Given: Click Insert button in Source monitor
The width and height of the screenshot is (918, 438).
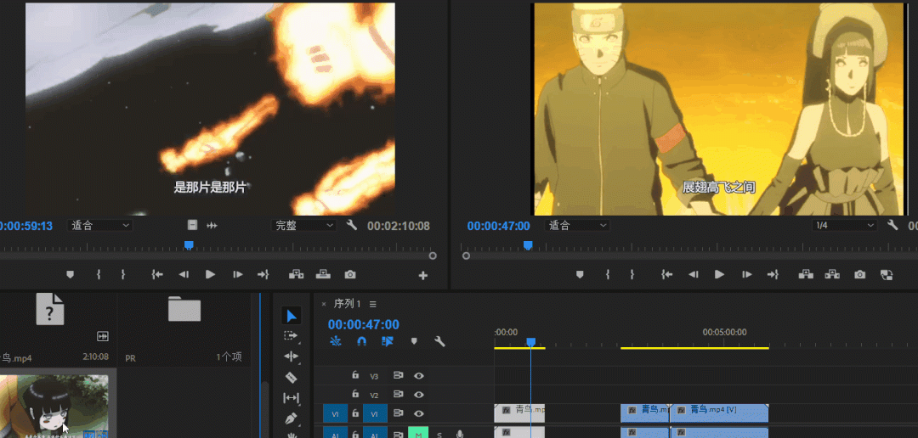Looking at the screenshot, I should pos(297,274).
